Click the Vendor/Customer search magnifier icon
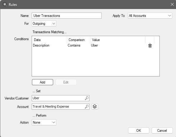The image size is (176, 137). [x=87, y=98]
